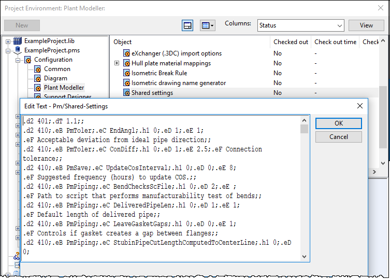Click the Isometric drawing name generator icon

tap(126, 83)
